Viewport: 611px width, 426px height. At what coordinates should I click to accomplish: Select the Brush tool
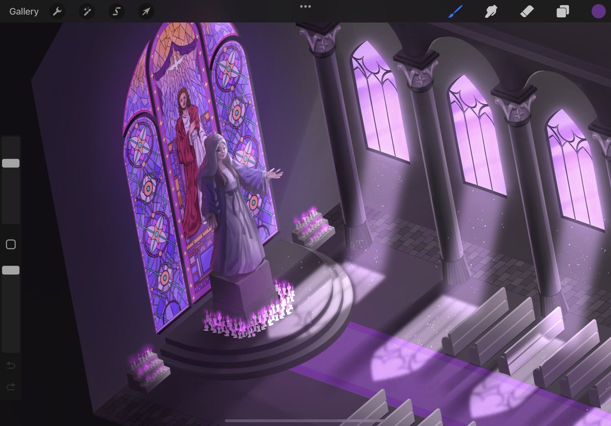[x=456, y=11]
